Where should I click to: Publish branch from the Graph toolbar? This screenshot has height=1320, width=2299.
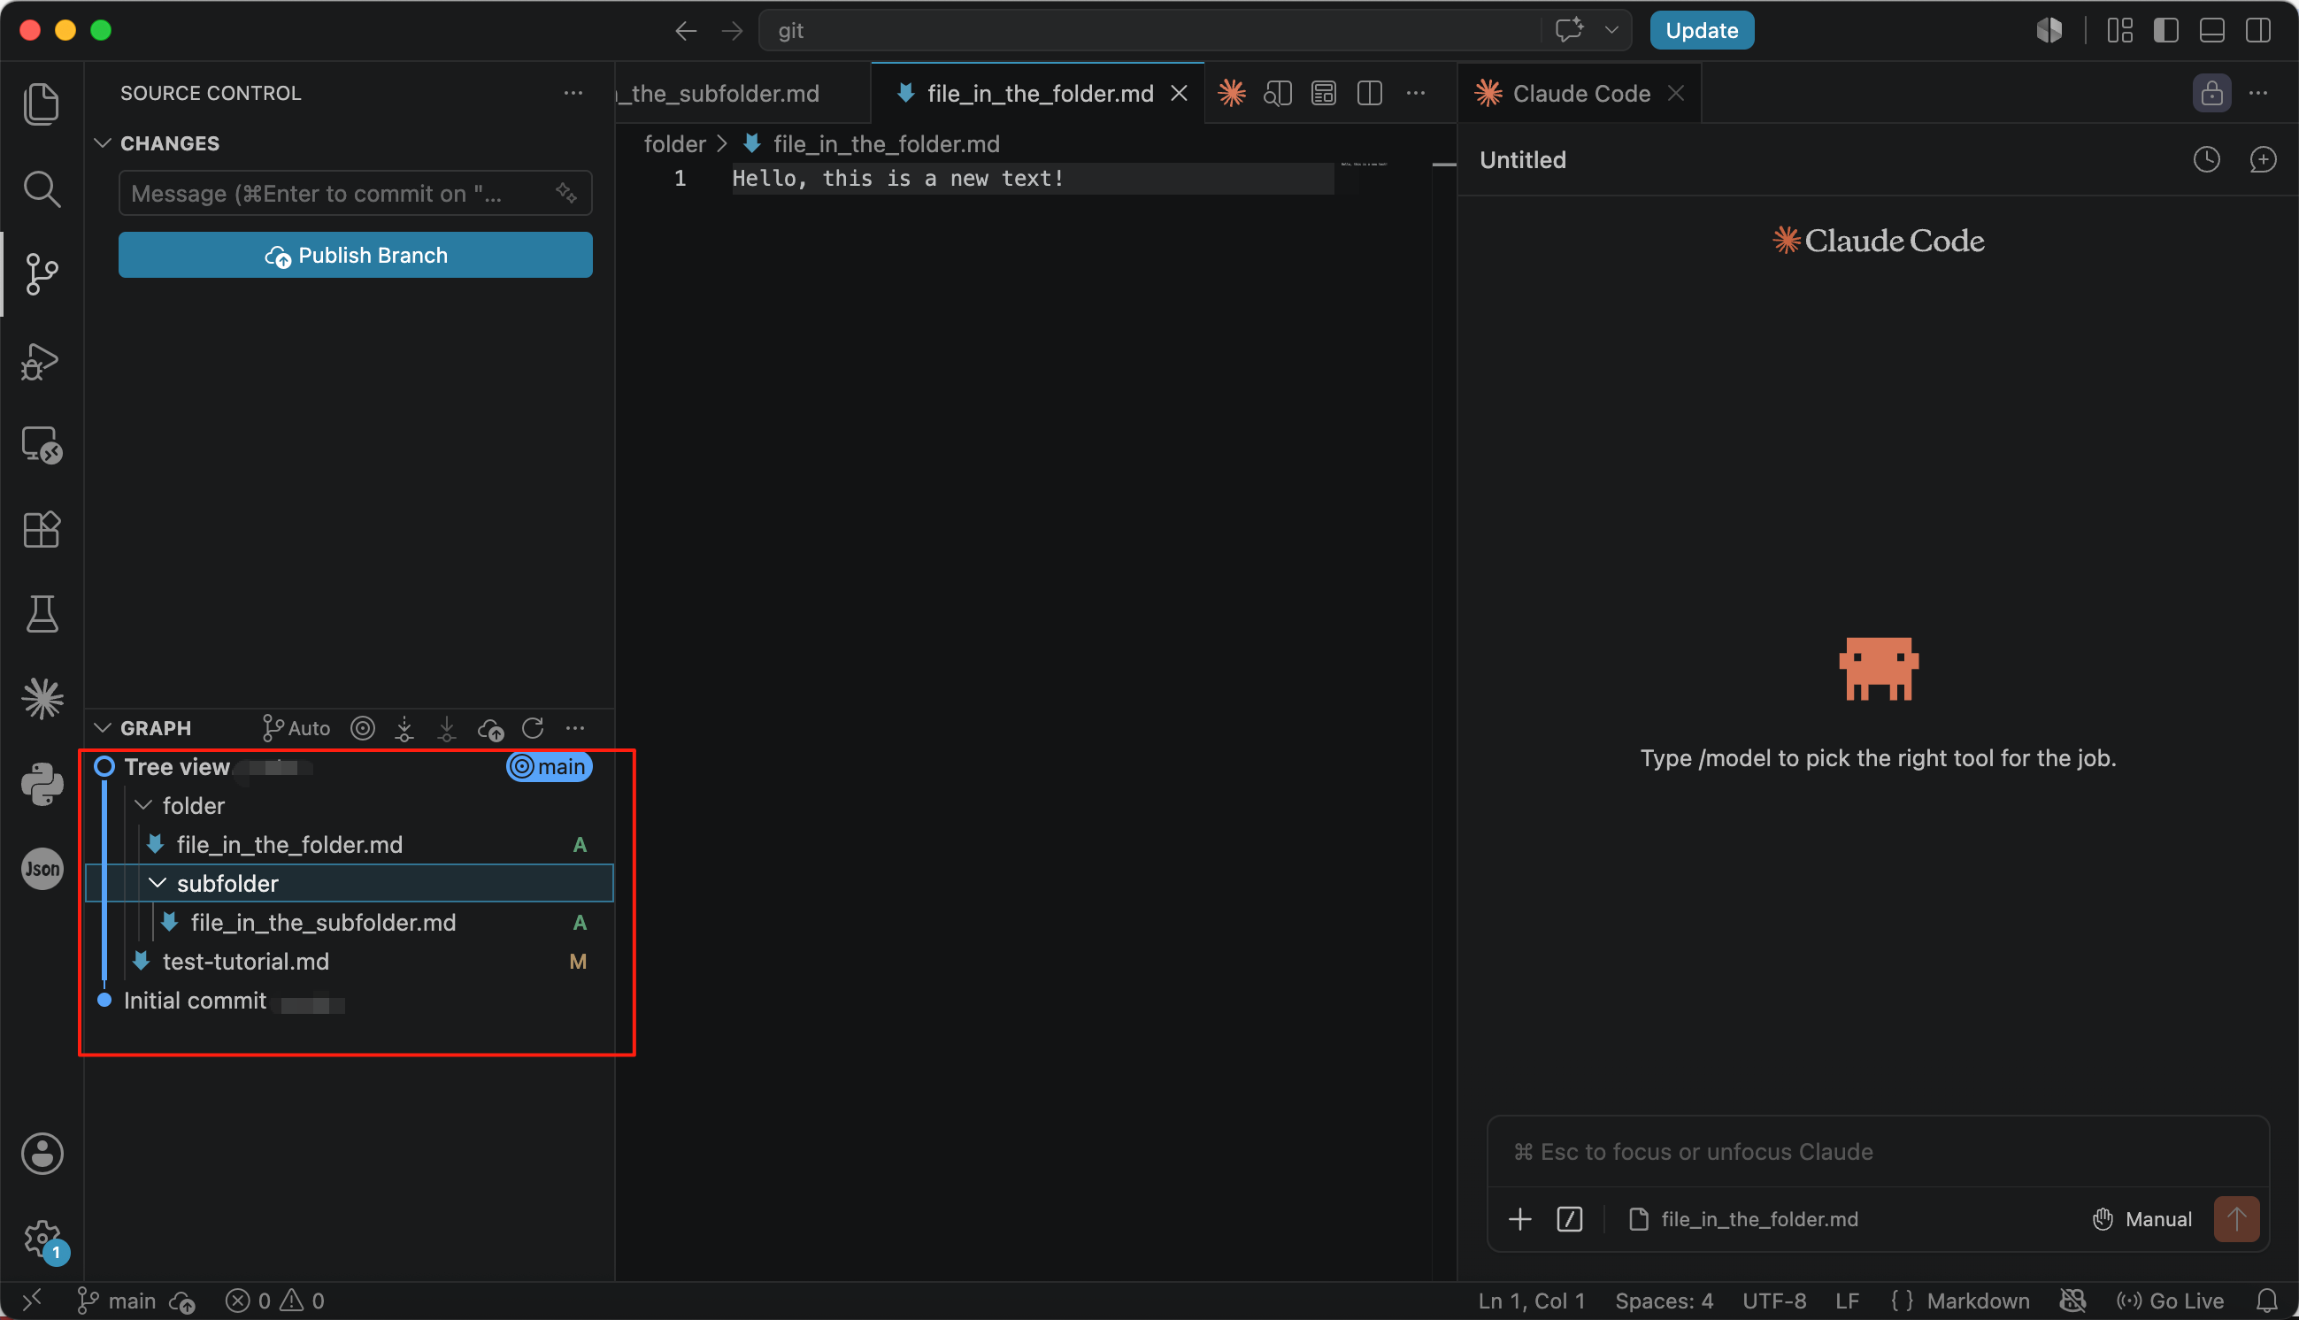pos(490,728)
